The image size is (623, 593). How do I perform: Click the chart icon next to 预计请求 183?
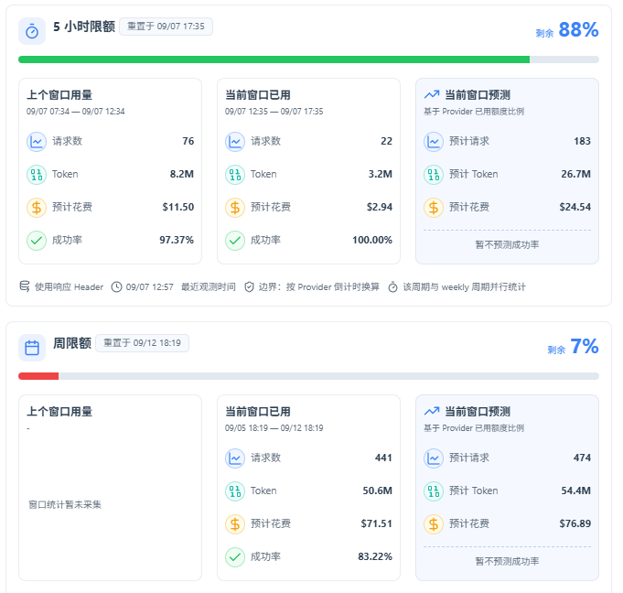(434, 141)
